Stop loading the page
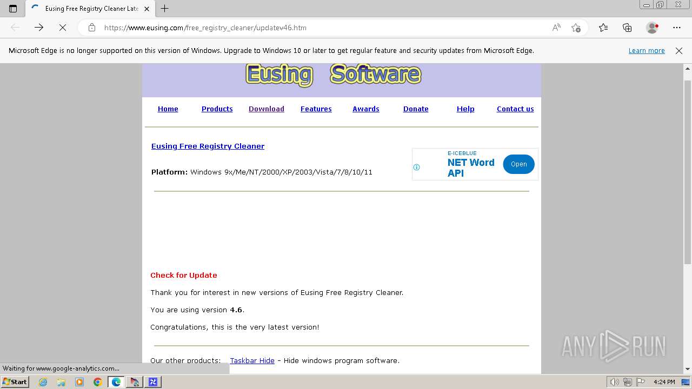Viewport: 692px width, 389px height. (63, 28)
